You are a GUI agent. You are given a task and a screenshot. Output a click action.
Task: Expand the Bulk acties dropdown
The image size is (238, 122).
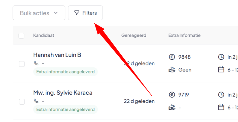click(39, 13)
